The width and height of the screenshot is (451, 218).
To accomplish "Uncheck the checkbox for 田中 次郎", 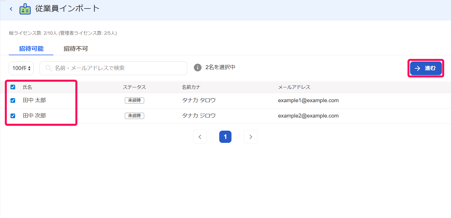I will coord(13,116).
